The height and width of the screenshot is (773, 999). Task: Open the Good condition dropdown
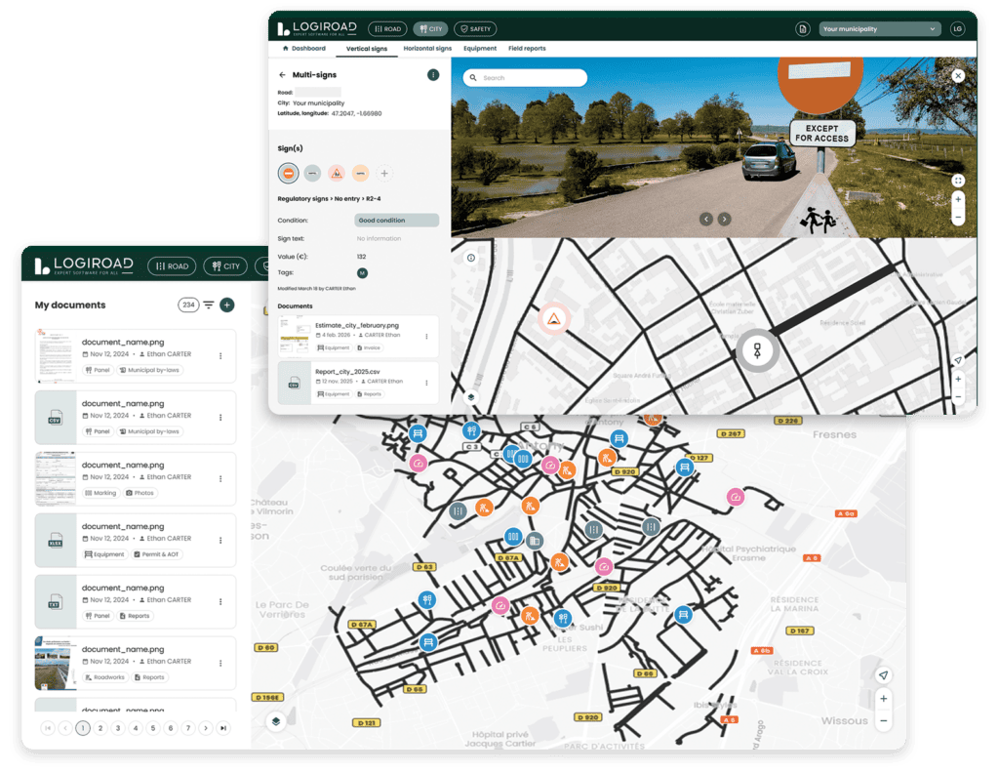point(396,220)
